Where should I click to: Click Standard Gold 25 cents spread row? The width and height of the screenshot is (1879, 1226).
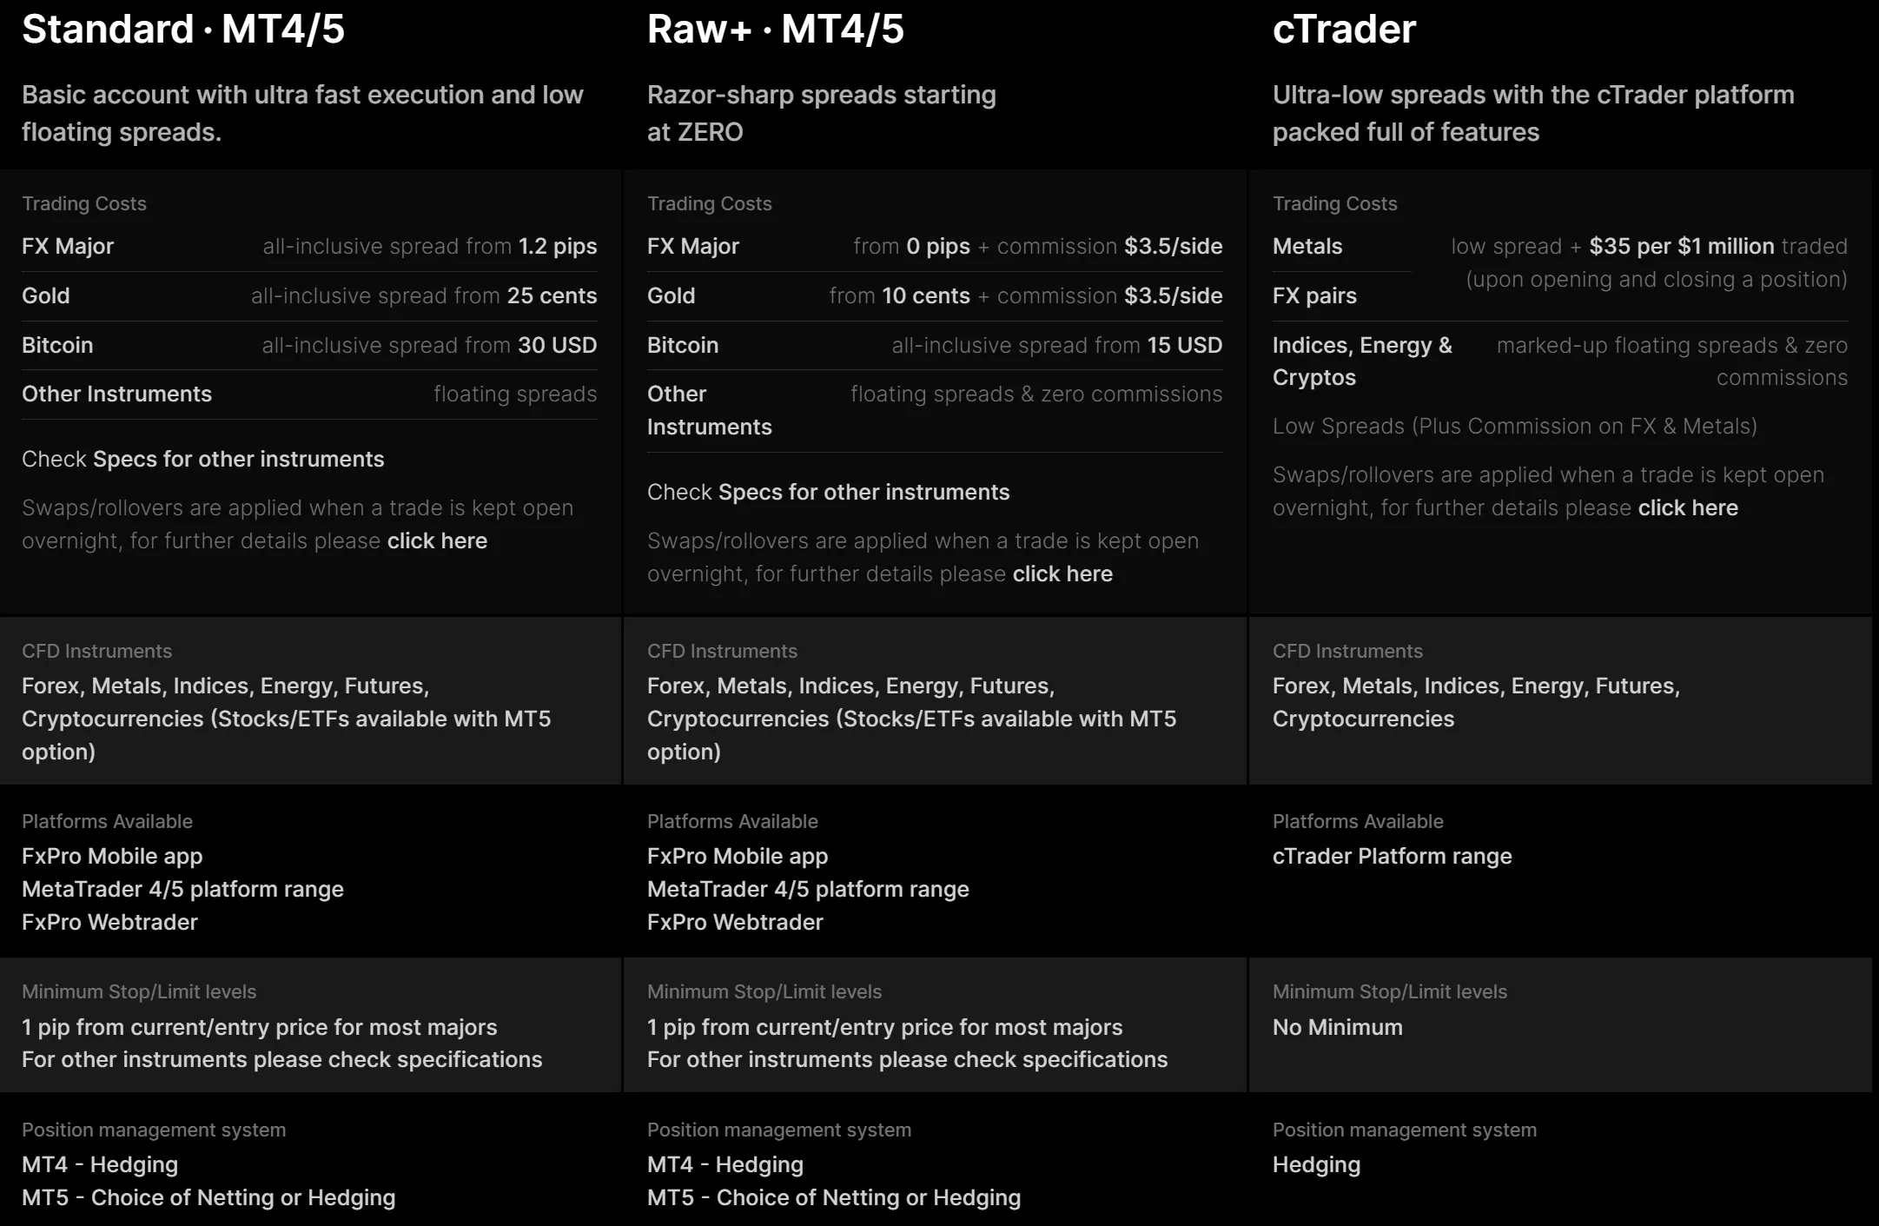(x=309, y=296)
